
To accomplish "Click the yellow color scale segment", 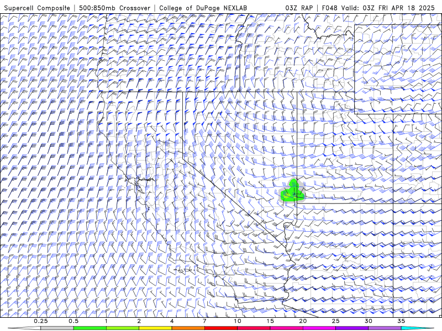I will coord(155,328).
